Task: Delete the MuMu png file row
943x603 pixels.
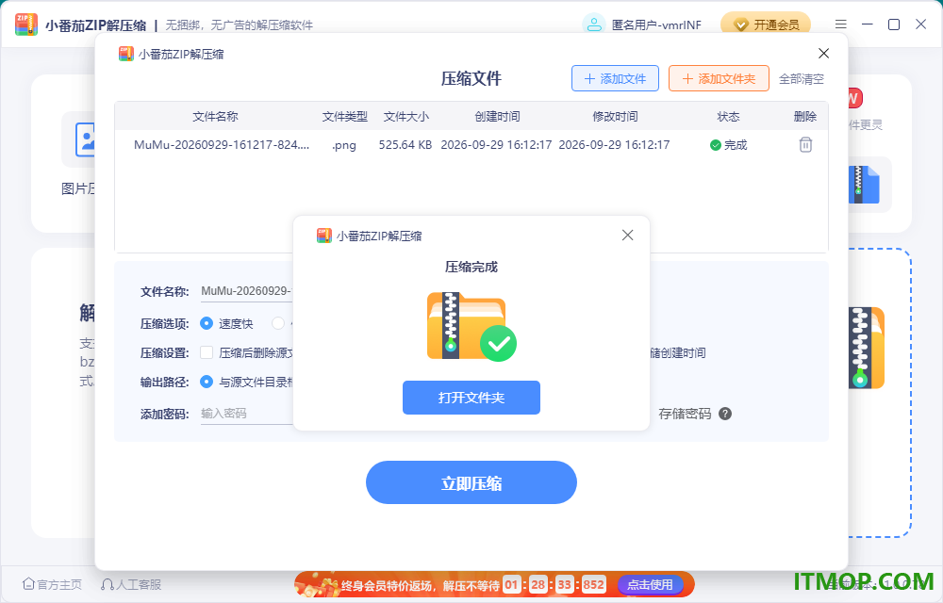Action: pos(805,145)
